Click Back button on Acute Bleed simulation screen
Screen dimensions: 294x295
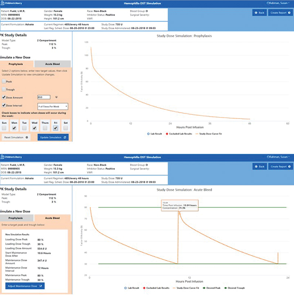coord(260,167)
